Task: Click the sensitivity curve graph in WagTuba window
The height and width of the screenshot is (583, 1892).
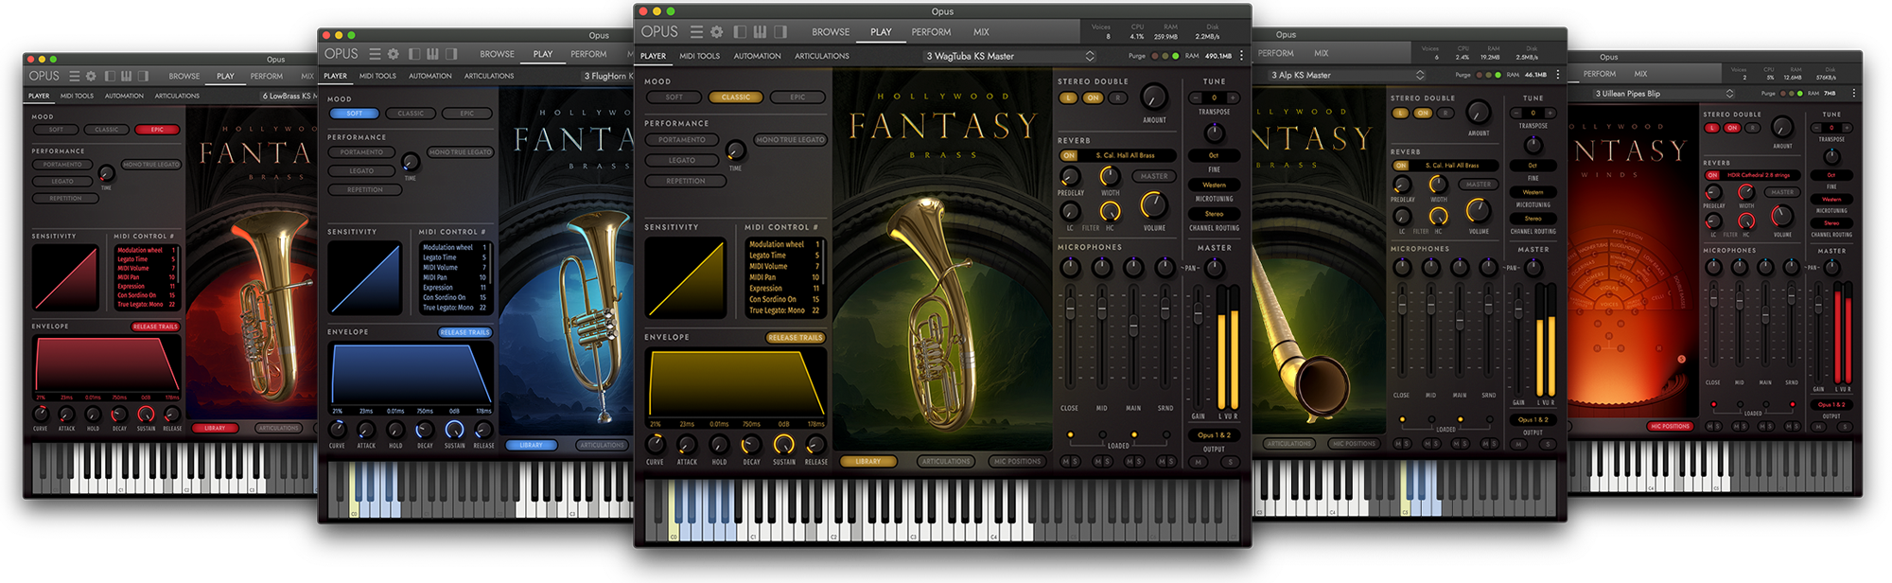Action: 686,276
